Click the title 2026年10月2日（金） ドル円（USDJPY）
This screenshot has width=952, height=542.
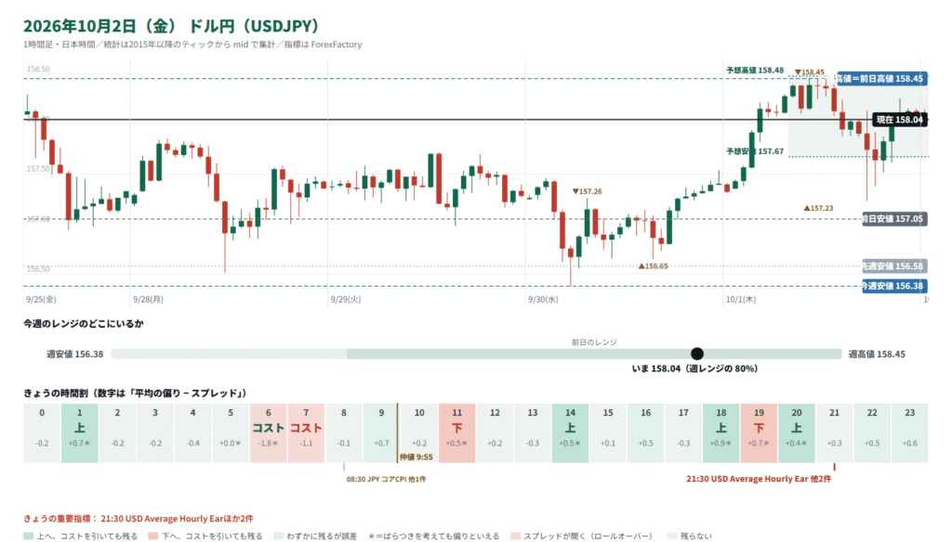(x=171, y=26)
